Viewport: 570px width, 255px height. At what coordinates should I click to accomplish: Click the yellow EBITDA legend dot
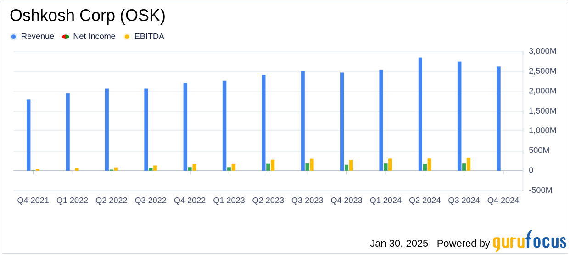click(127, 37)
